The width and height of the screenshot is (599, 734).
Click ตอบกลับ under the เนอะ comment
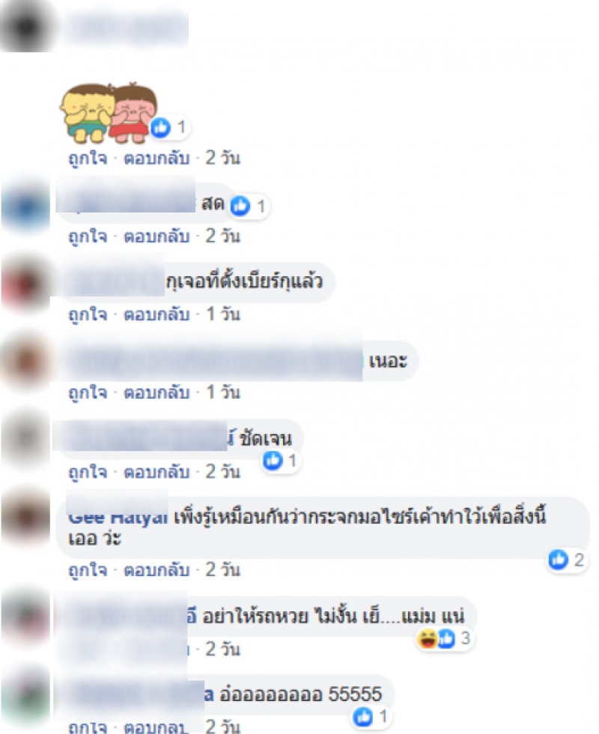(156, 392)
